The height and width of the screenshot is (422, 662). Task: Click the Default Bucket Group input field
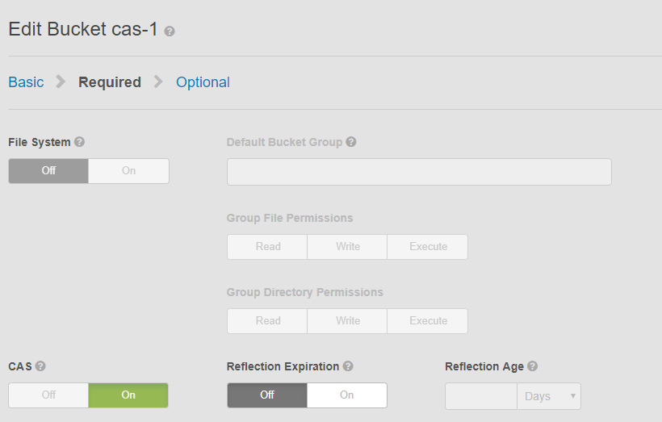coord(419,172)
